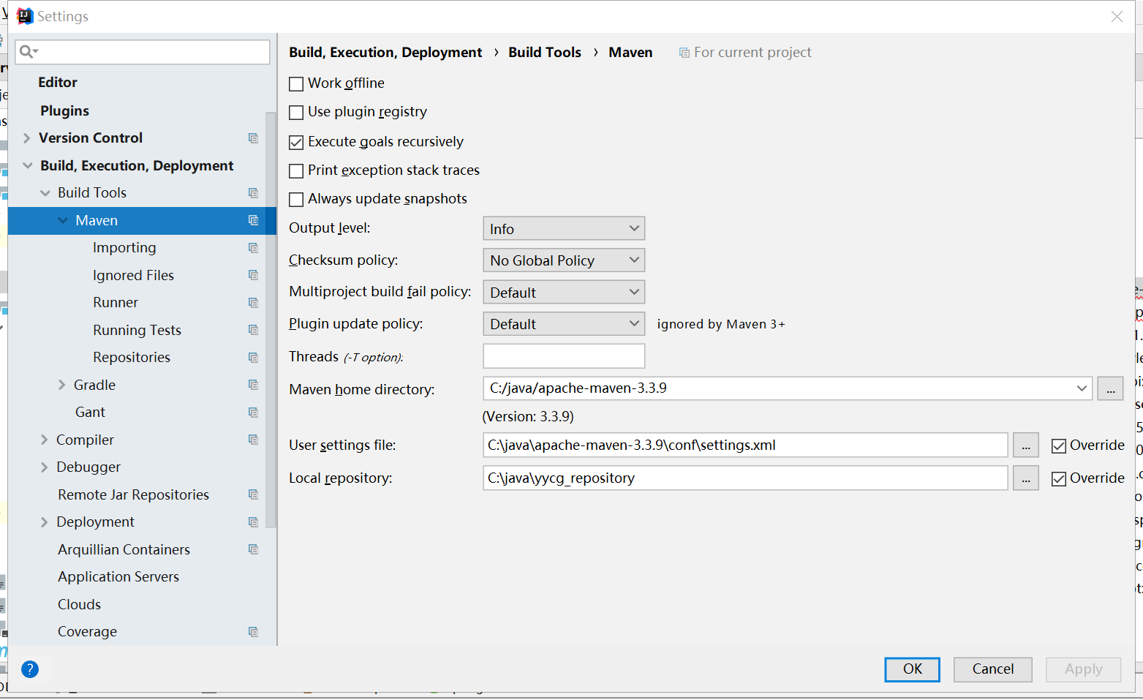Screen dimensions: 1143x700
Task: Open the help question mark icon
Action: tap(30, 669)
